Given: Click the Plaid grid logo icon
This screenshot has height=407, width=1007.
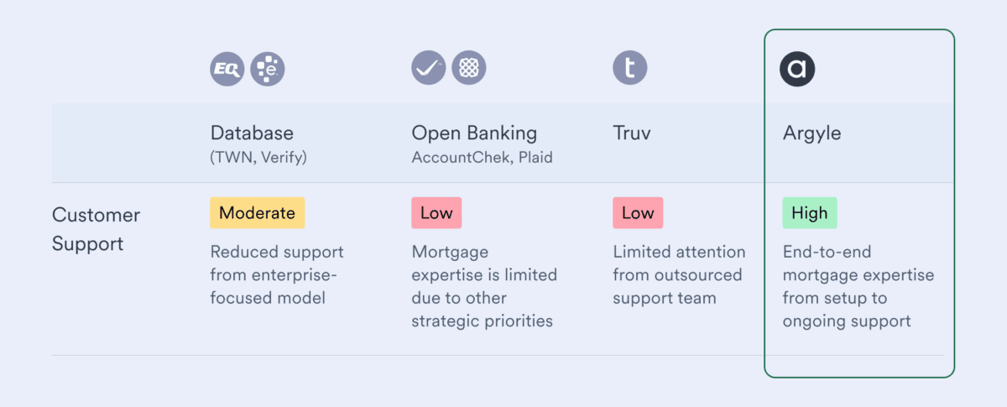Looking at the screenshot, I should [469, 68].
